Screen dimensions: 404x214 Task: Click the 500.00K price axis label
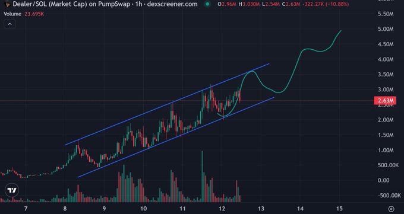[389, 165]
